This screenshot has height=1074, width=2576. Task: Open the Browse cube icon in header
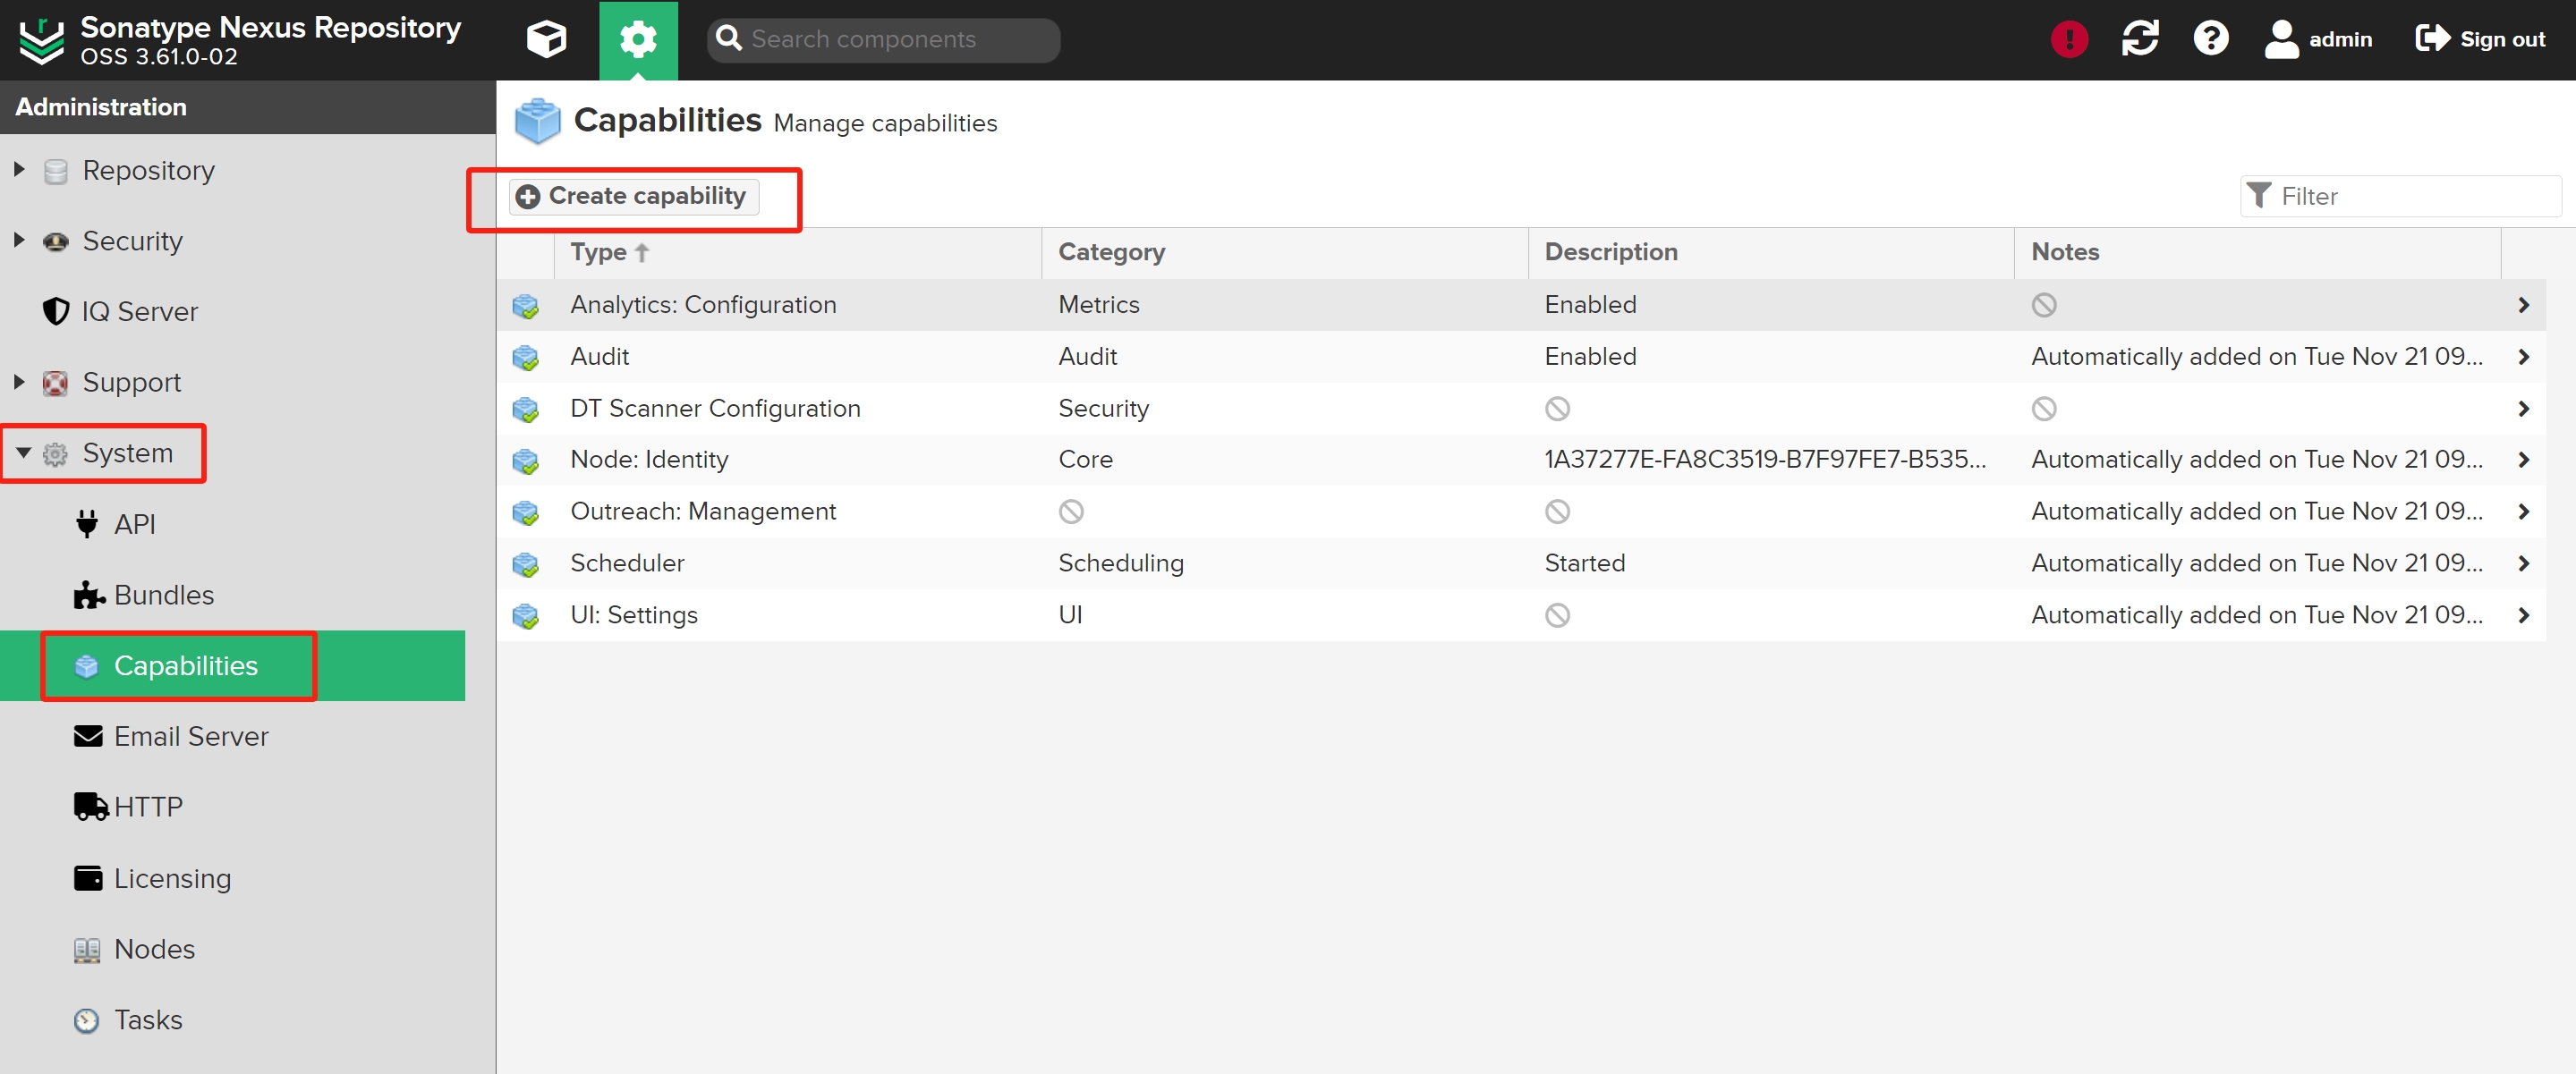click(546, 39)
